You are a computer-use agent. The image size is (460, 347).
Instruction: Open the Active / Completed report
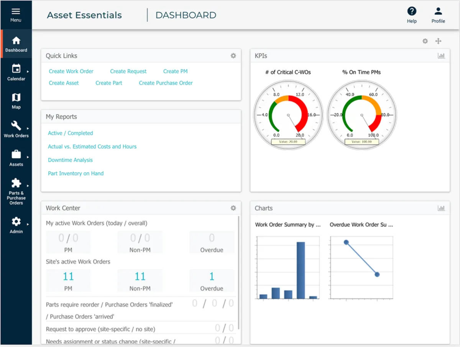[70, 133]
